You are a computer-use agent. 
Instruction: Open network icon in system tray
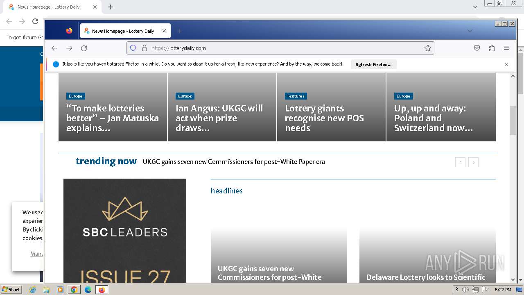point(475,290)
